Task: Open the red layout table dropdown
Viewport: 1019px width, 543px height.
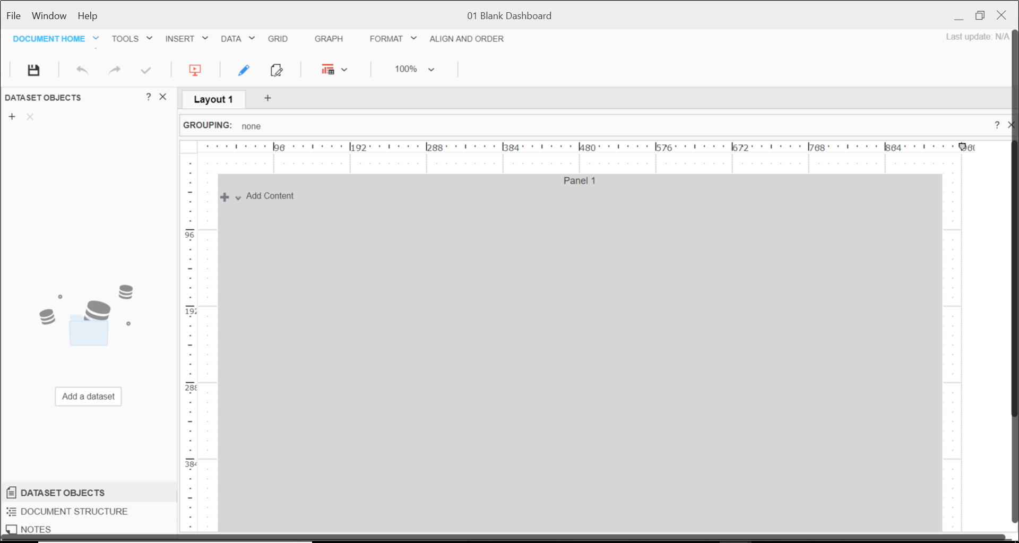Action: (x=334, y=70)
